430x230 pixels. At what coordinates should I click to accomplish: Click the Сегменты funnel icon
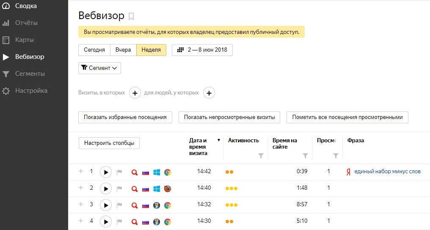6,74
